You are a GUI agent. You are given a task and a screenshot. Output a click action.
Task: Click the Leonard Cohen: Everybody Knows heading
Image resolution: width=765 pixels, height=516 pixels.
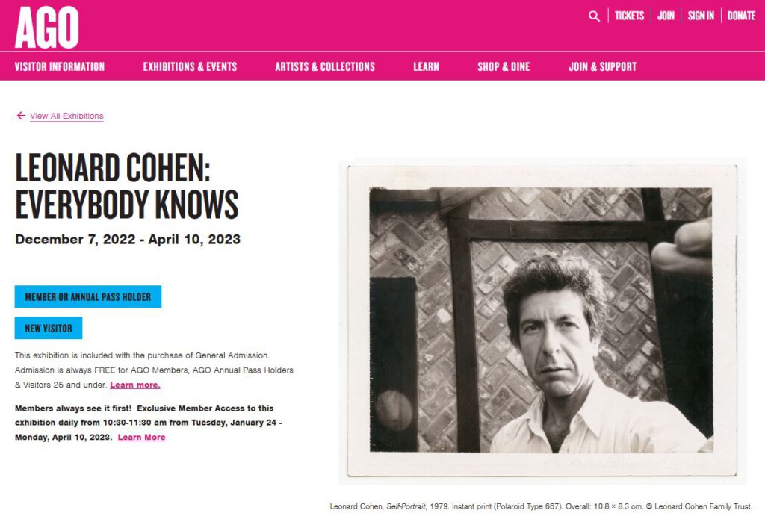click(127, 186)
